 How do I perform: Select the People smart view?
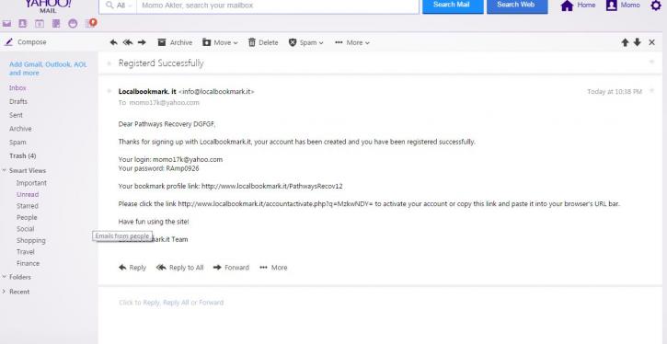pos(27,217)
